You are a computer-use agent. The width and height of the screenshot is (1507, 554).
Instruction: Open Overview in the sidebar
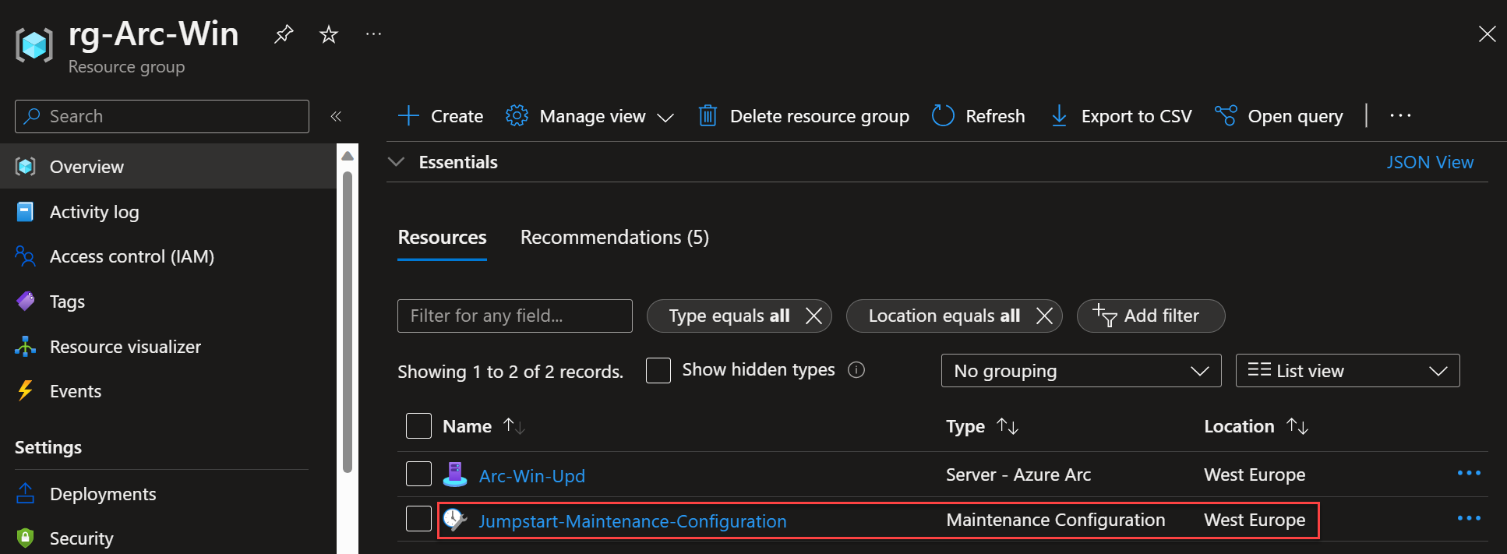tap(168, 166)
